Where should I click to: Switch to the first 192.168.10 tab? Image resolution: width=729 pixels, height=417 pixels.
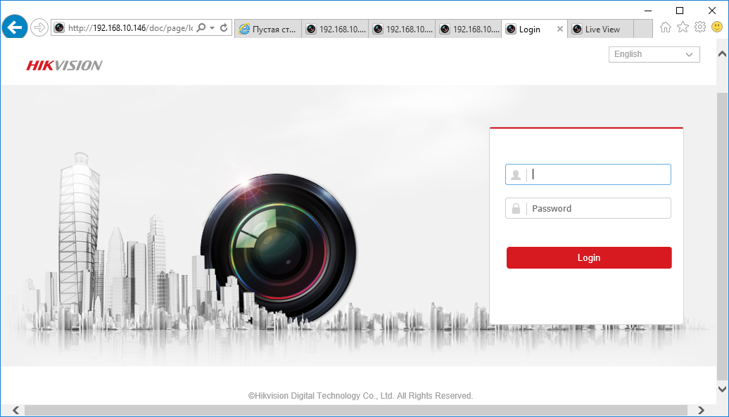click(x=335, y=29)
